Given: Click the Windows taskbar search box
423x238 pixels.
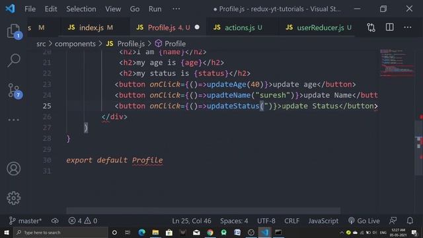Looking at the screenshot, I should pos(60,232).
